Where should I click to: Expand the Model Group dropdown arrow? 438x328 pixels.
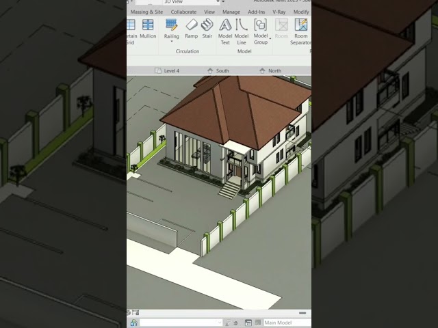pos(270,38)
